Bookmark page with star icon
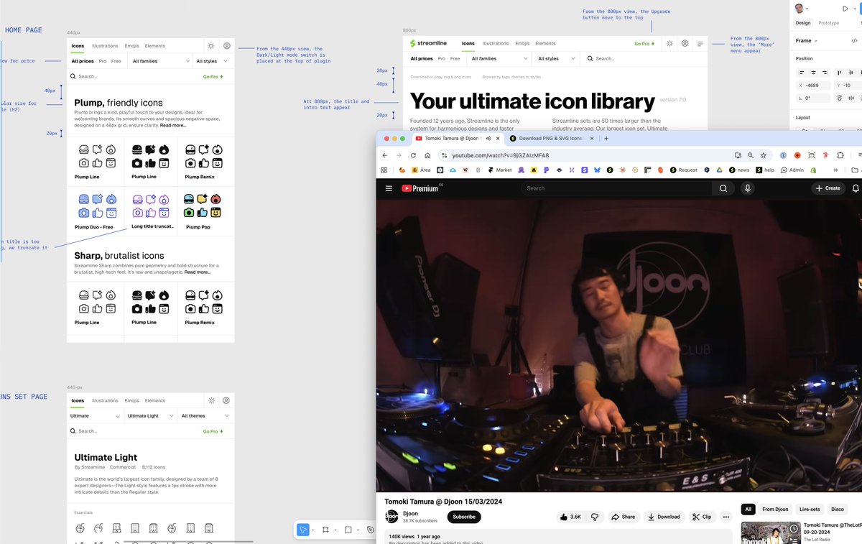The width and height of the screenshot is (862, 544). (x=764, y=155)
